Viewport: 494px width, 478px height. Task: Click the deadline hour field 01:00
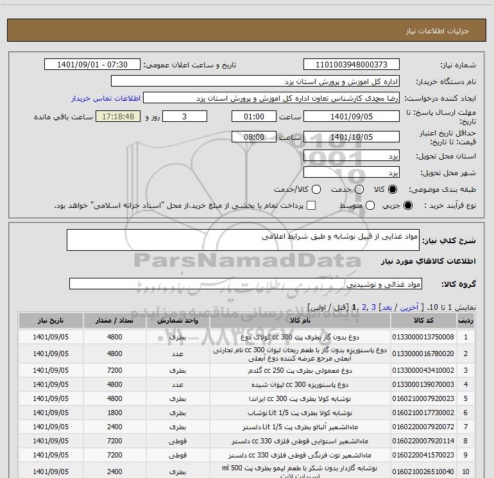coord(254,116)
